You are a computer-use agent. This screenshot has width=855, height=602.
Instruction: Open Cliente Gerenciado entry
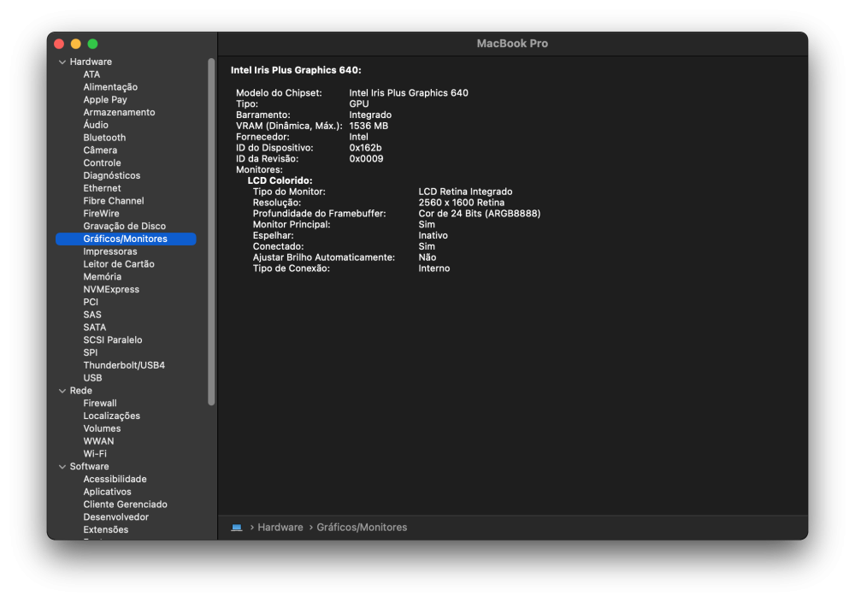(x=126, y=505)
